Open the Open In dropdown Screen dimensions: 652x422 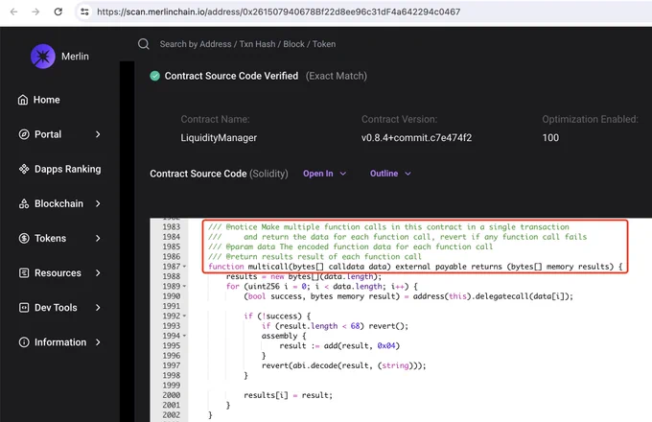click(x=324, y=174)
